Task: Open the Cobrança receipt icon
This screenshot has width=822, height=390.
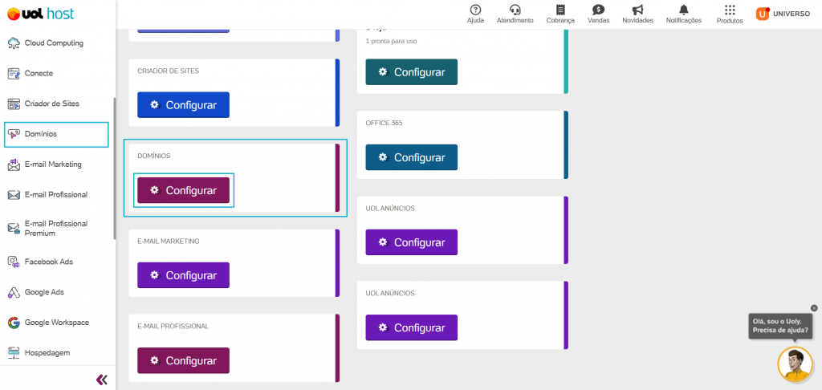Action: coord(560,10)
